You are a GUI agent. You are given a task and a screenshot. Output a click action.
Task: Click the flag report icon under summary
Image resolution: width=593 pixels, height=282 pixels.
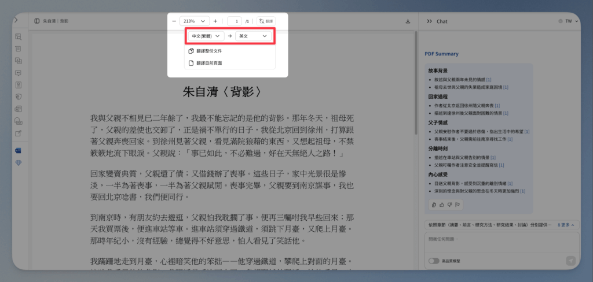point(457,205)
